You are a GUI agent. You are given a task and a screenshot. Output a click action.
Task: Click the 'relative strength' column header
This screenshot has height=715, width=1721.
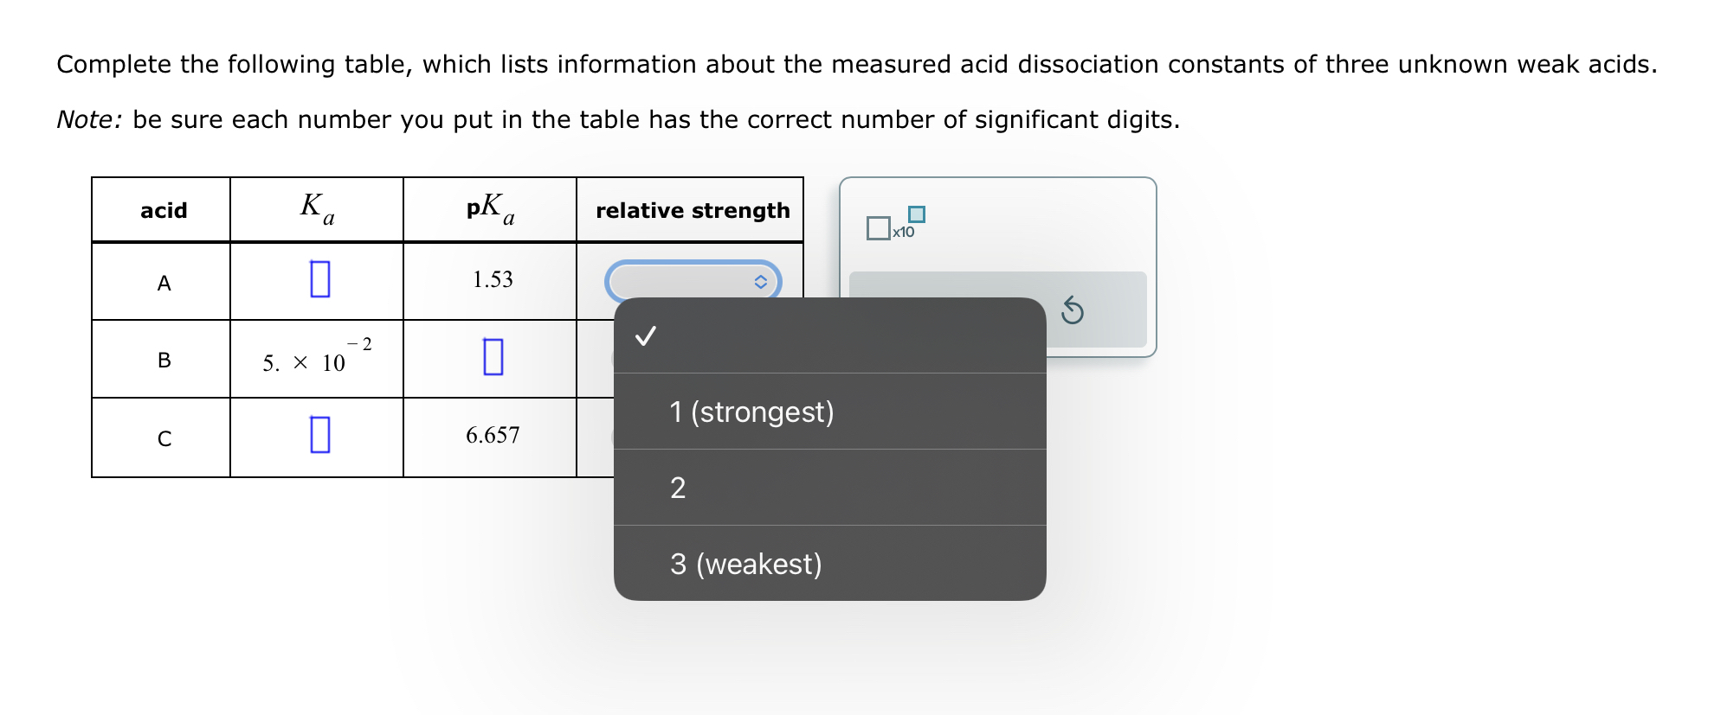coord(691,210)
